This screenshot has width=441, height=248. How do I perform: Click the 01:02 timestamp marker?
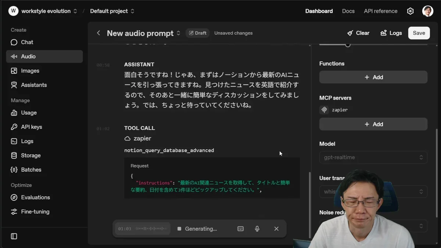[x=103, y=129]
